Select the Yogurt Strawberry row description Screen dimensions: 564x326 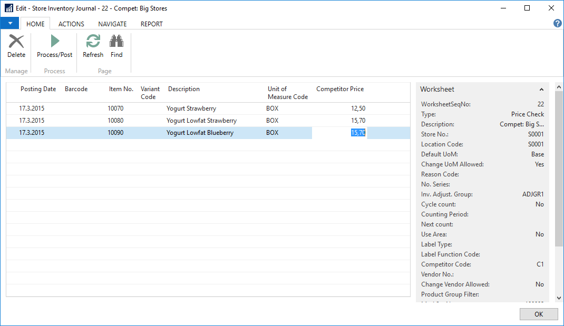click(x=191, y=108)
